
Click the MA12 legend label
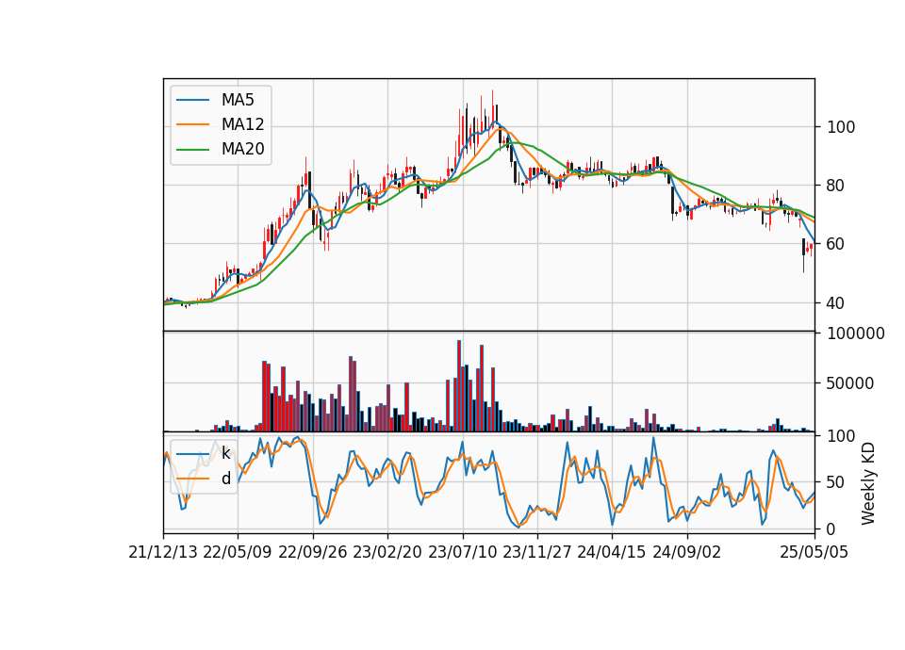(242, 124)
